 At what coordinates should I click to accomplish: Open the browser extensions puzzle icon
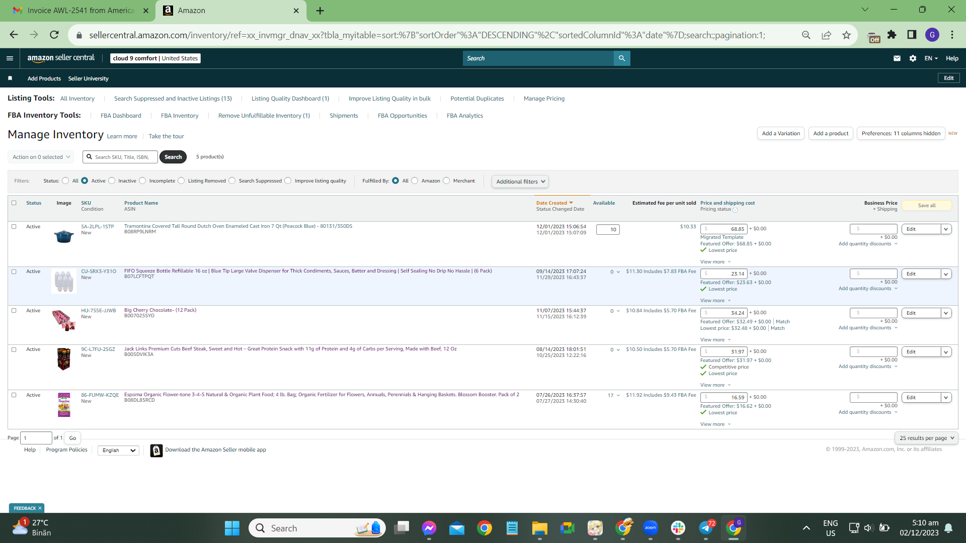pyautogui.click(x=892, y=35)
